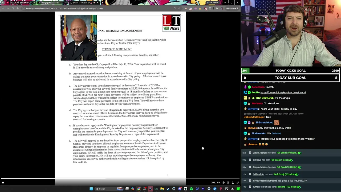Reload the current page
The height and width of the screenshot is (192, 341).
(x=13, y=8)
